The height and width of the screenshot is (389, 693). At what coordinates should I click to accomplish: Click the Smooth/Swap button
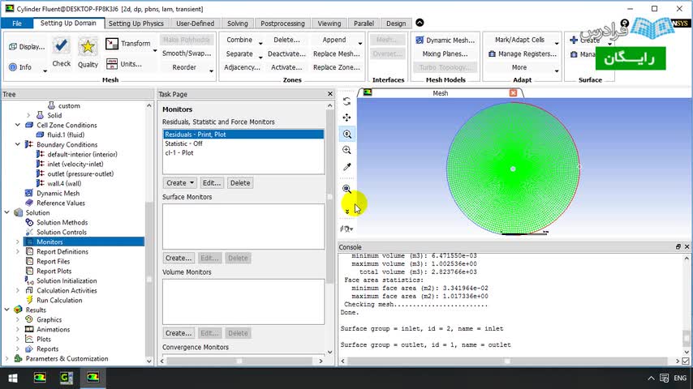pyautogui.click(x=187, y=53)
